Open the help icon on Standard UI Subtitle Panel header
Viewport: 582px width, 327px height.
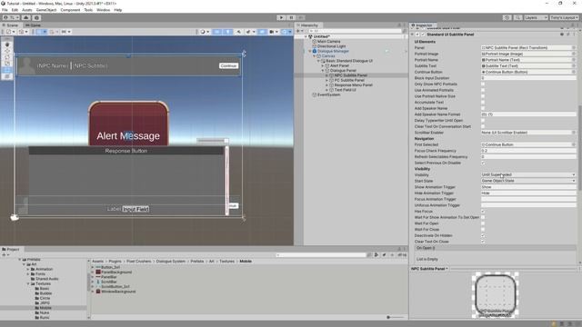pyautogui.click(x=562, y=35)
